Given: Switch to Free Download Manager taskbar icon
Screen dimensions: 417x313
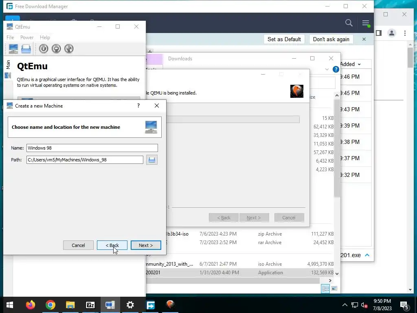Looking at the screenshot, I should click(x=151, y=305).
